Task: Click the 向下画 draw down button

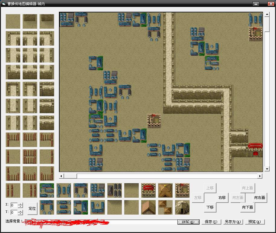Action: pyautogui.click(x=248, y=207)
